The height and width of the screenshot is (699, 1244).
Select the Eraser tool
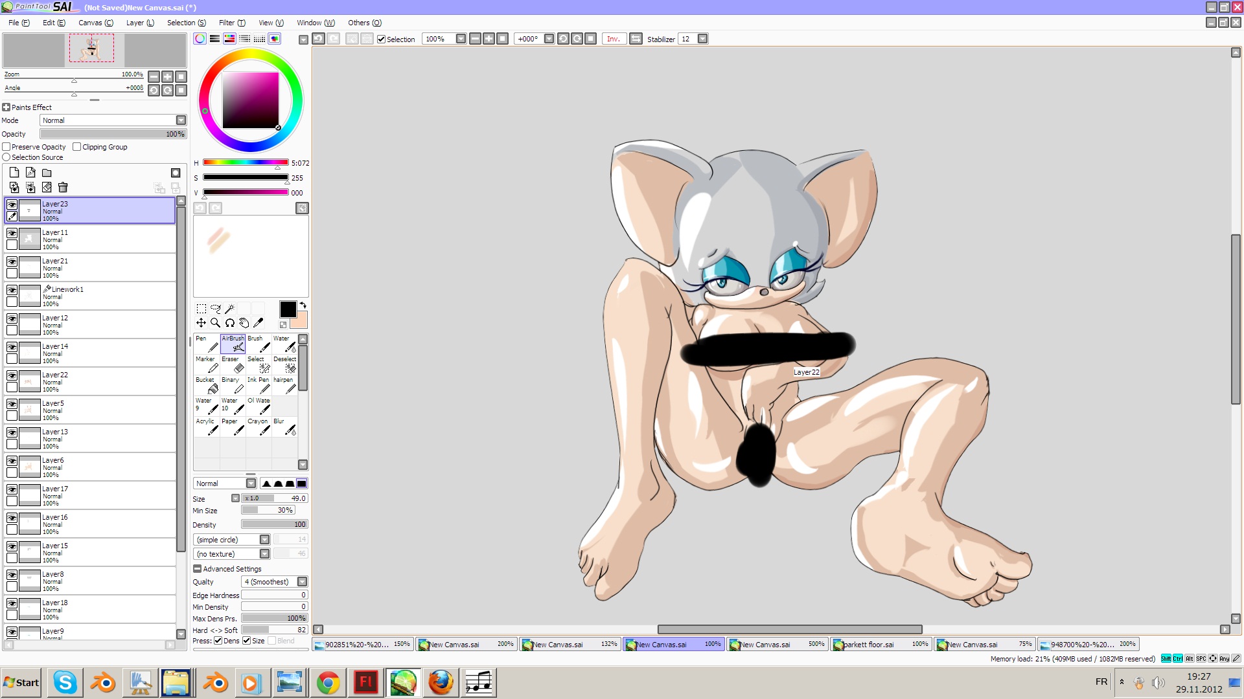pyautogui.click(x=231, y=364)
